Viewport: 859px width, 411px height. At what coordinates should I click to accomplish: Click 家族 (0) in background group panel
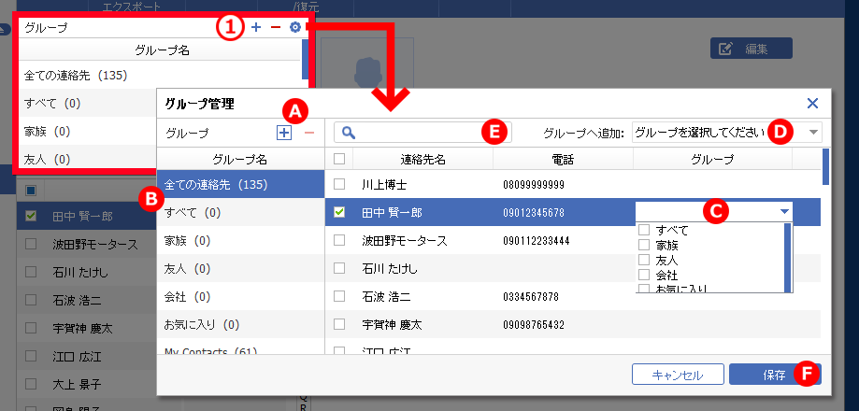point(48,132)
